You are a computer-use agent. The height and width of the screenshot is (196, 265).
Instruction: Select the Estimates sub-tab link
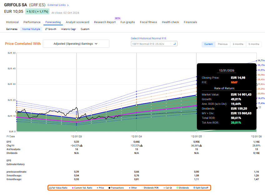[12, 29]
